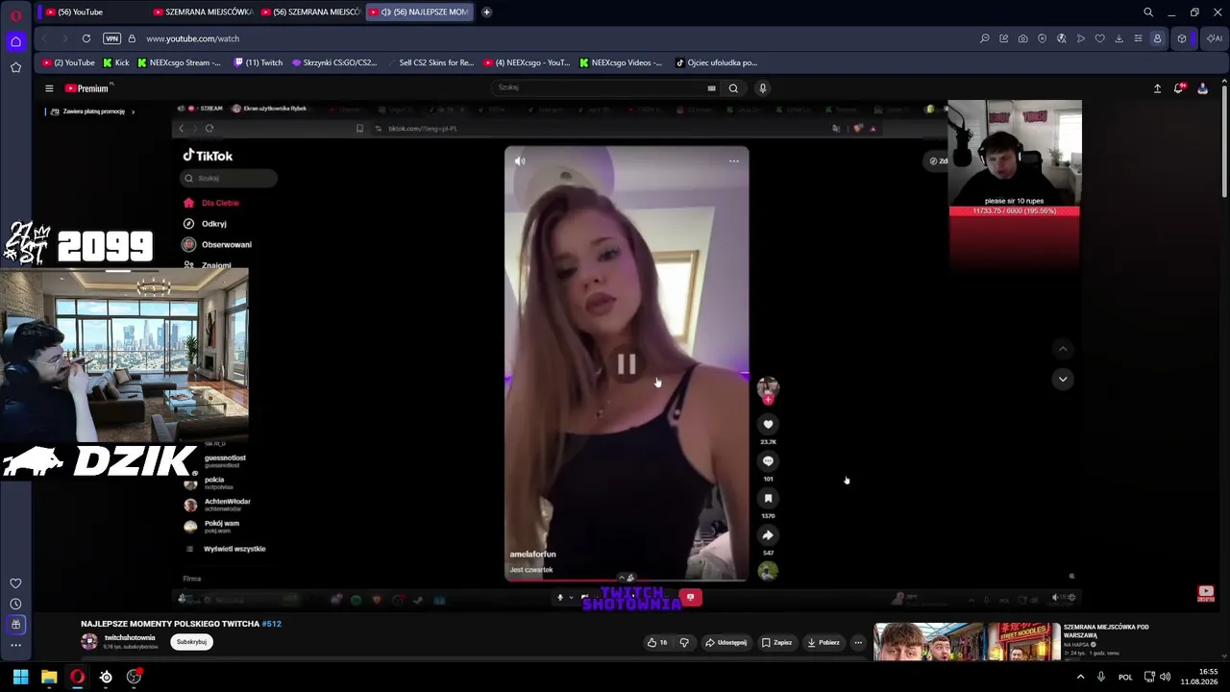Open more actions ellipsis under video
The image size is (1230, 692).
point(858,643)
